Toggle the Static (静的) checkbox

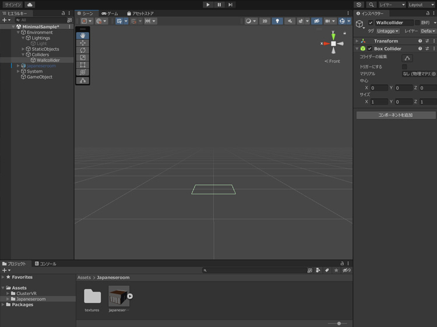(x=417, y=23)
